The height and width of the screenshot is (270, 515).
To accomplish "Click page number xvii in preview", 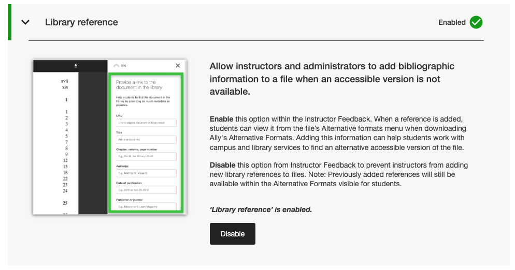I will coord(65,81).
